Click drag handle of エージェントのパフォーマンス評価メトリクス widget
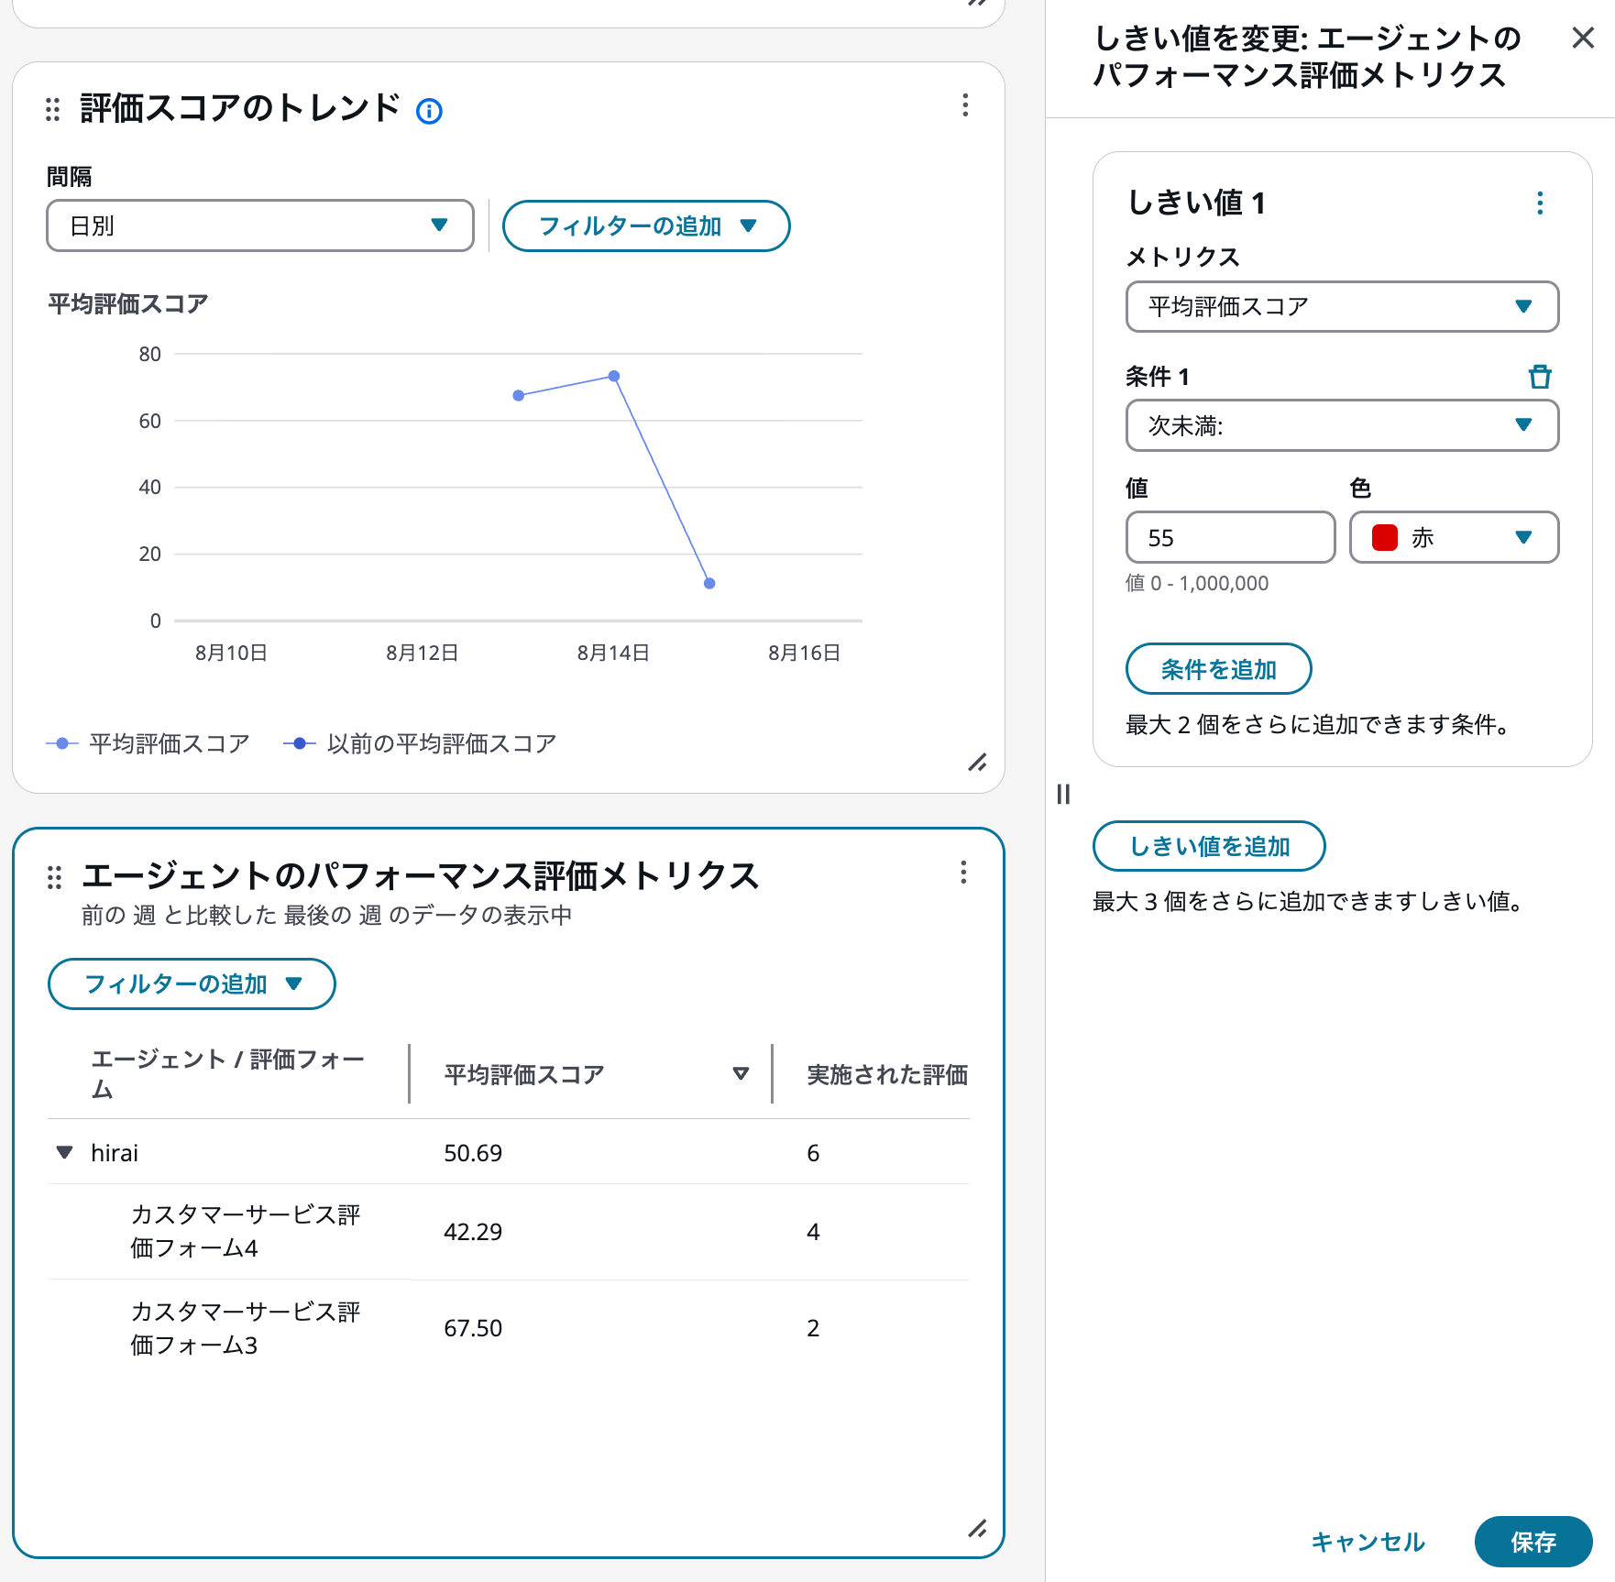The height and width of the screenshot is (1582, 1615). [x=54, y=877]
